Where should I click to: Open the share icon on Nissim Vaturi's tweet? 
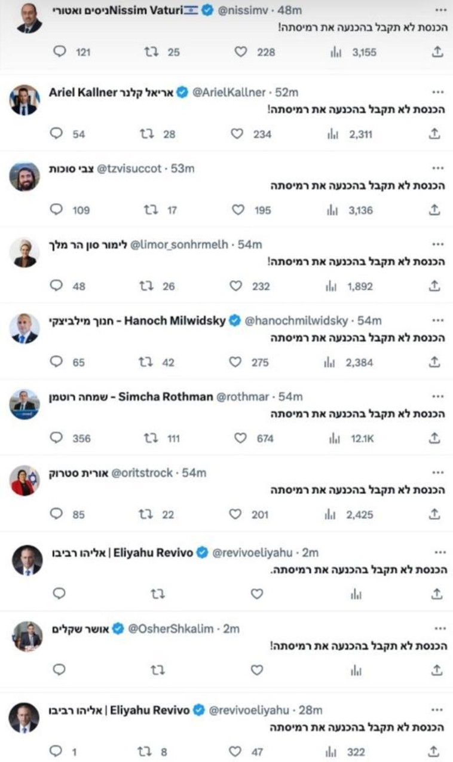click(x=436, y=52)
